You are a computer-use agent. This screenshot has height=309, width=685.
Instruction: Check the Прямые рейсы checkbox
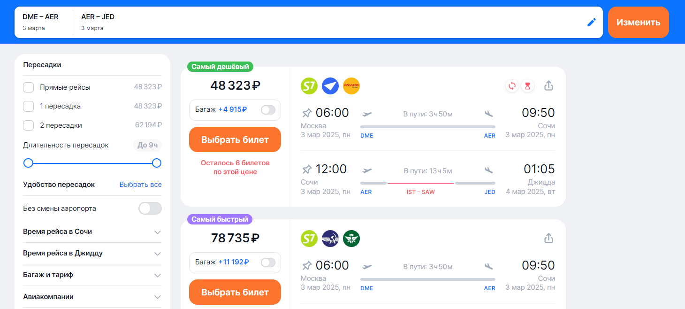pos(29,87)
